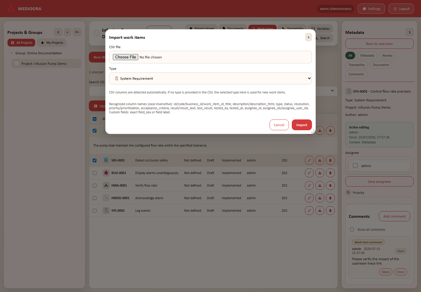Enable Show all comments checkbox
421x292 pixels.
[x=352, y=230]
